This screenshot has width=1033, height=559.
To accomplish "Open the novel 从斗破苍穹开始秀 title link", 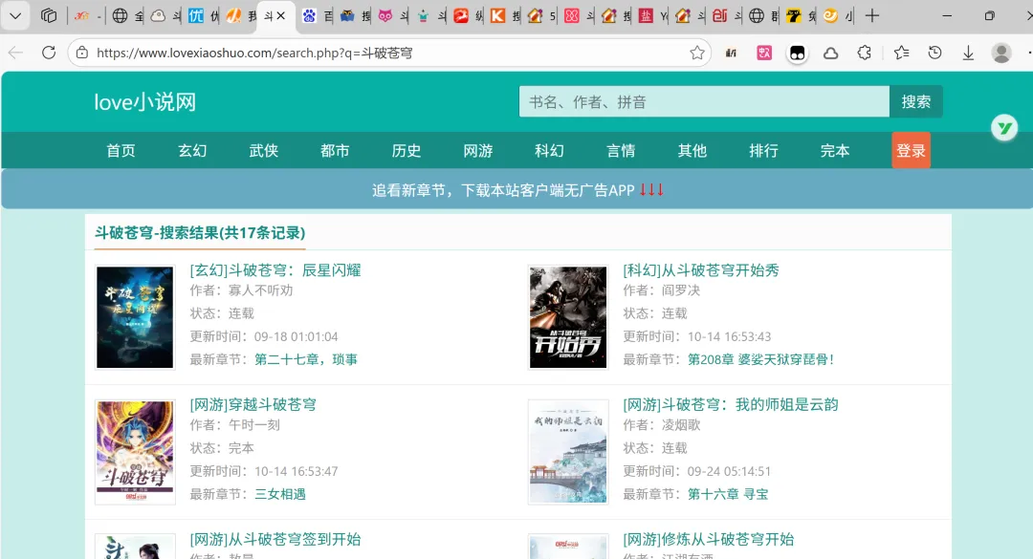I will pyautogui.click(x=701, y=270).
